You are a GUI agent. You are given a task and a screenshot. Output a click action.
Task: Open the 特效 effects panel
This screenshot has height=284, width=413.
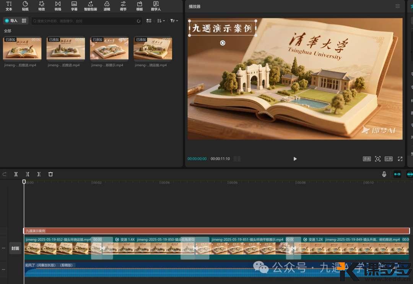click(42, 6)
